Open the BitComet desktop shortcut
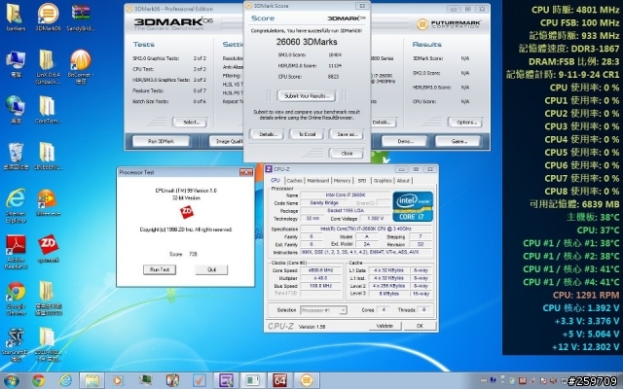This screenshot has width=623, height=389. click(80, 66)
